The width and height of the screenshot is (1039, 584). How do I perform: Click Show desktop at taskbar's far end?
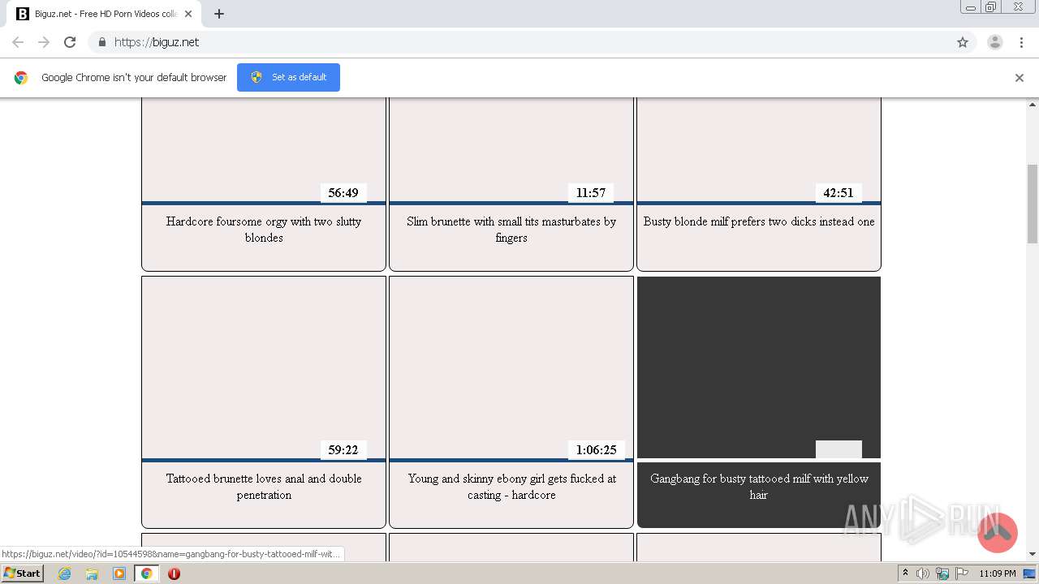(x=1031, y=573)
